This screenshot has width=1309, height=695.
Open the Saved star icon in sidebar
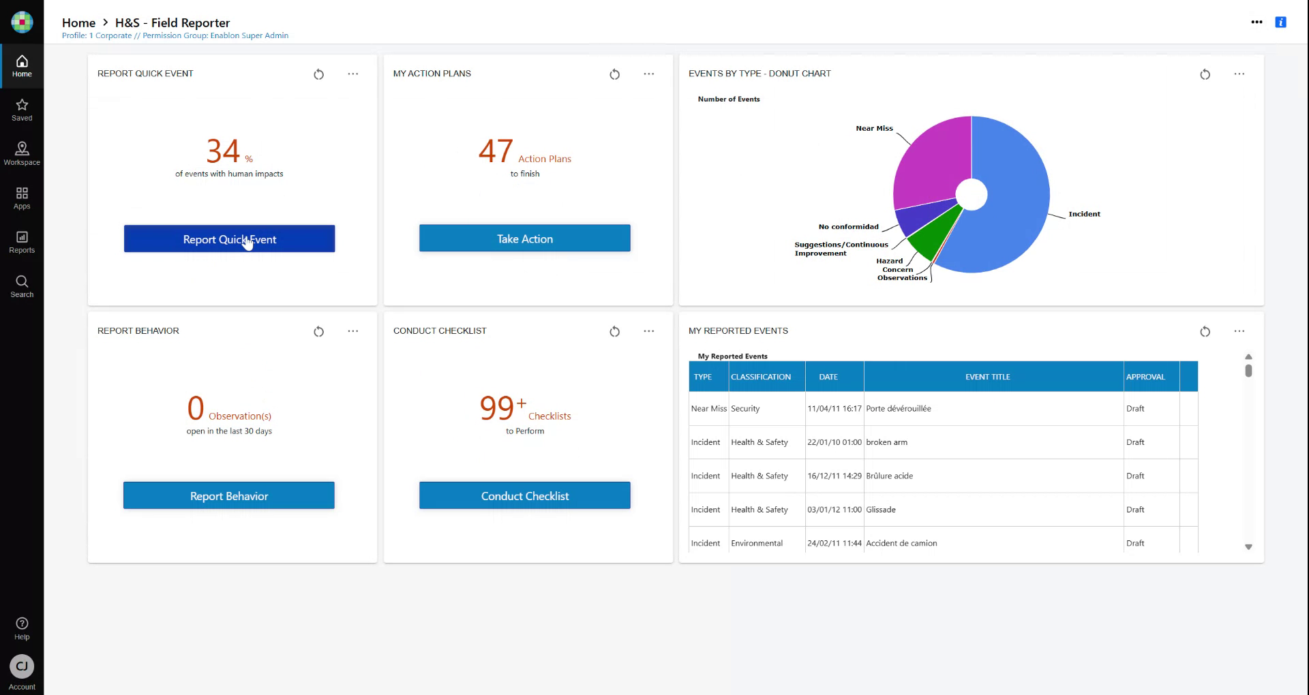pyautogui.click(x=22, y=110)
